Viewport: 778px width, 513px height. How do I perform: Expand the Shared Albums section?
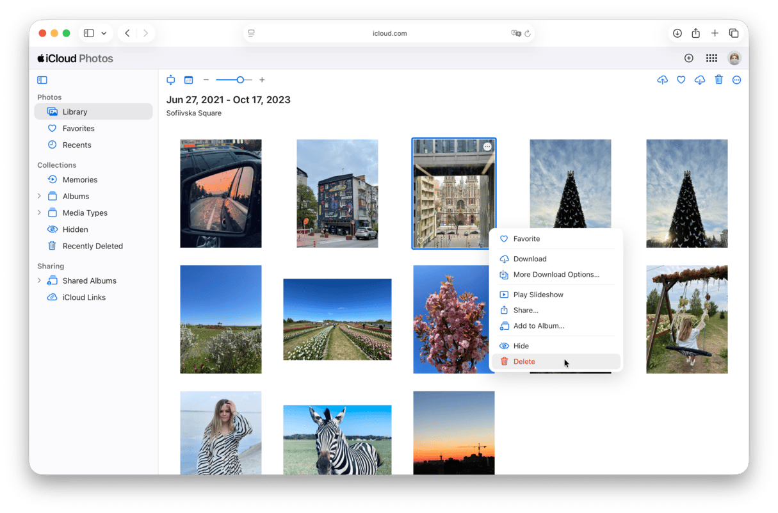click(x=39, y=281)
